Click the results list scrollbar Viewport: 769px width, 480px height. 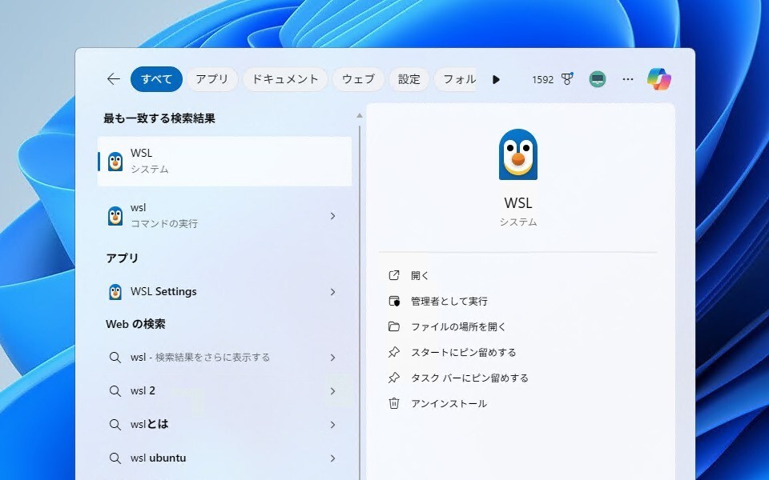360,302
